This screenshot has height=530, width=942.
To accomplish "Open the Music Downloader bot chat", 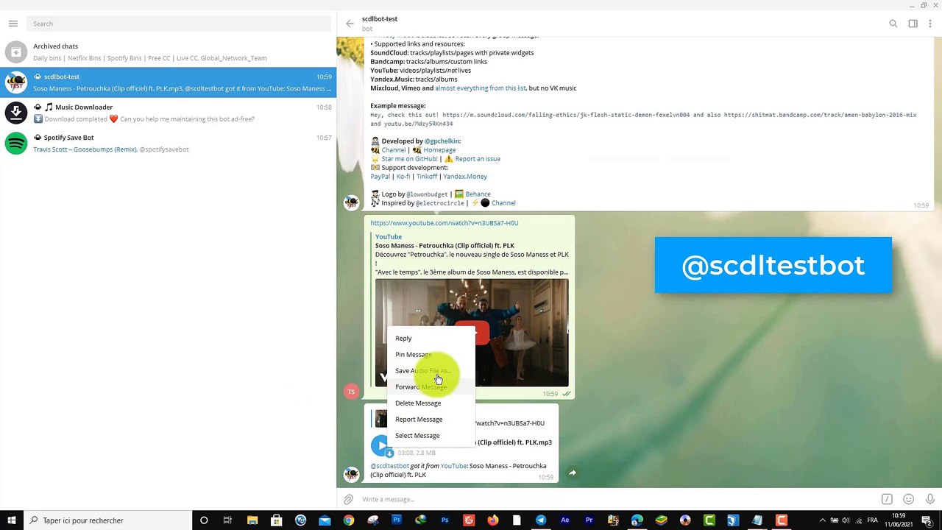I will (x=168, y=113).
